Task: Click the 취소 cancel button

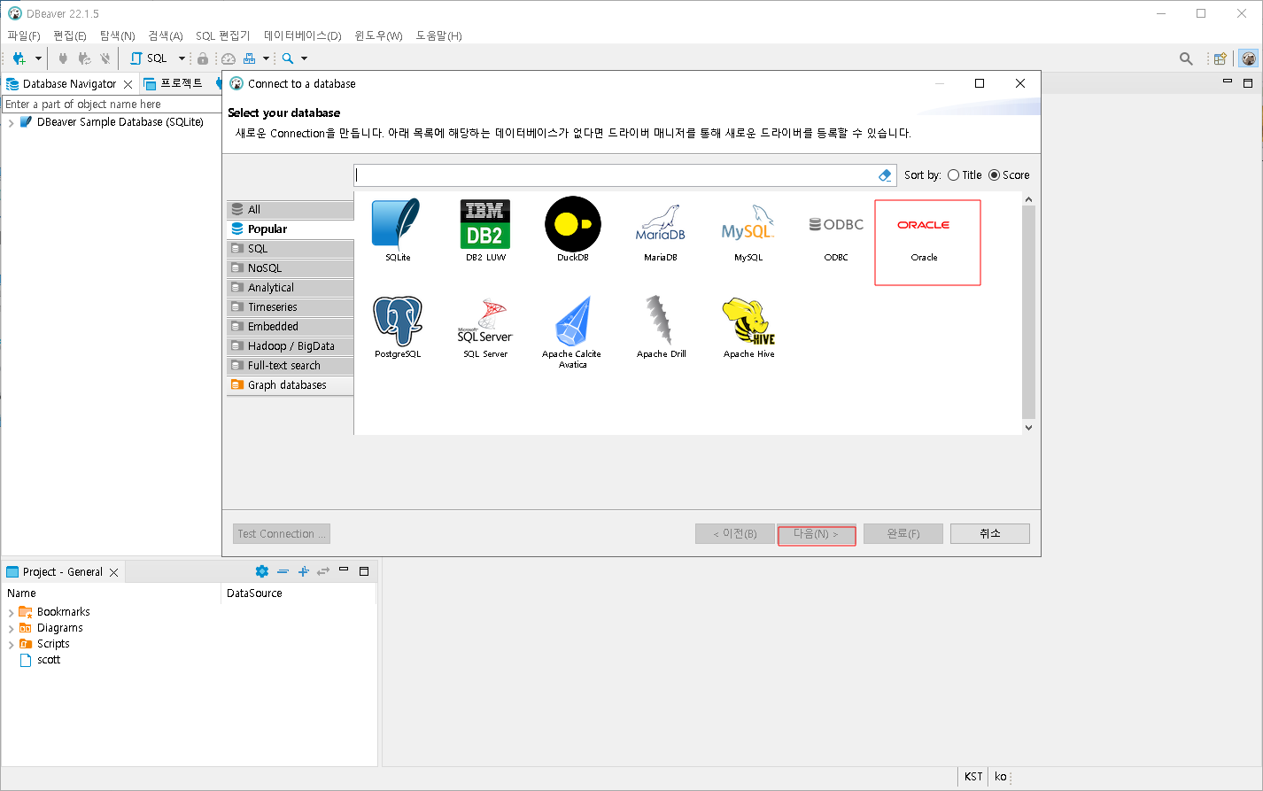Action: coord(990,533)
